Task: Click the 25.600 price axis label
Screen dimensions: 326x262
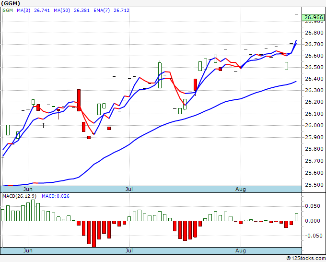Action: point(314,173)
